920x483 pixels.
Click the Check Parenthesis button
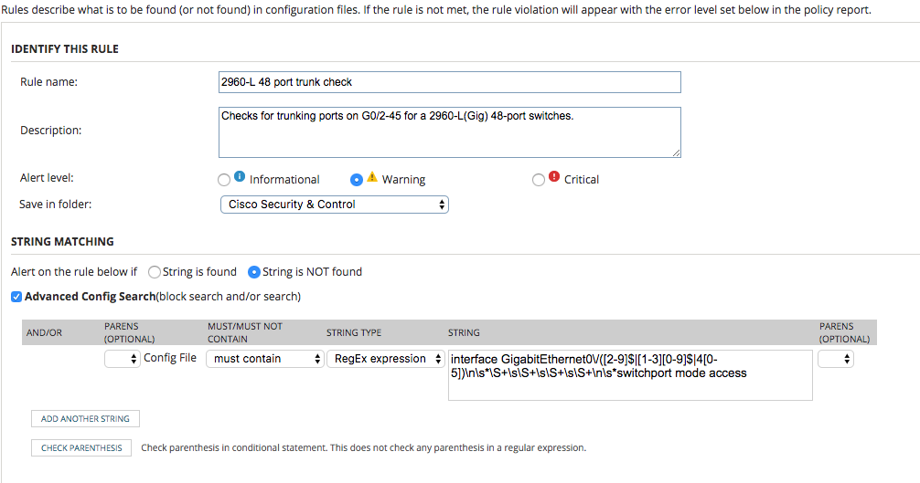81,448
